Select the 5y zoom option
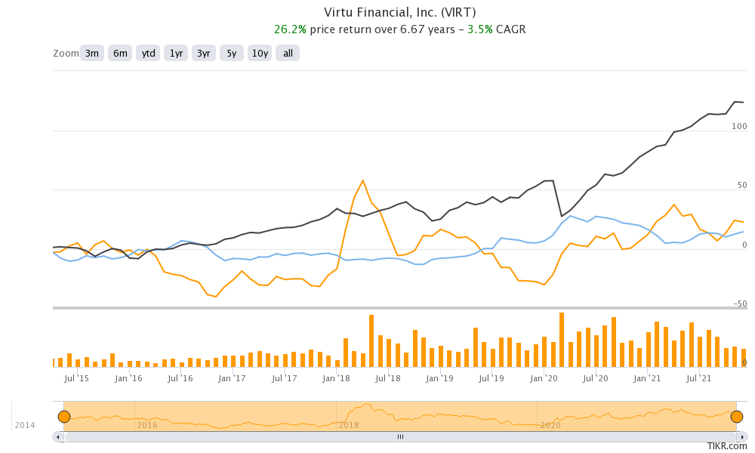 pyautogui.click(x=232, y=53)
